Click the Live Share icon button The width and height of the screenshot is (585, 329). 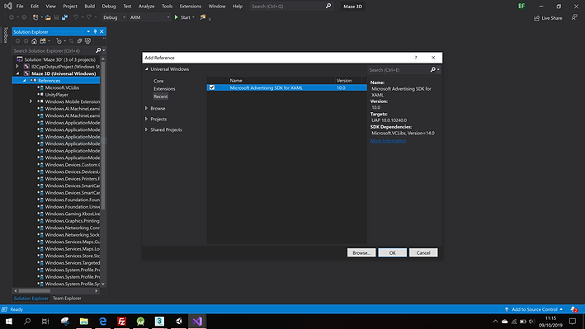click(x=548, y=18)
